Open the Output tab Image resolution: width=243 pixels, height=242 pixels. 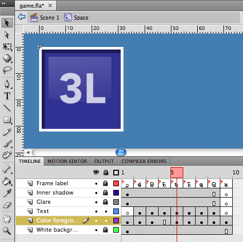[x=104, y=162]
